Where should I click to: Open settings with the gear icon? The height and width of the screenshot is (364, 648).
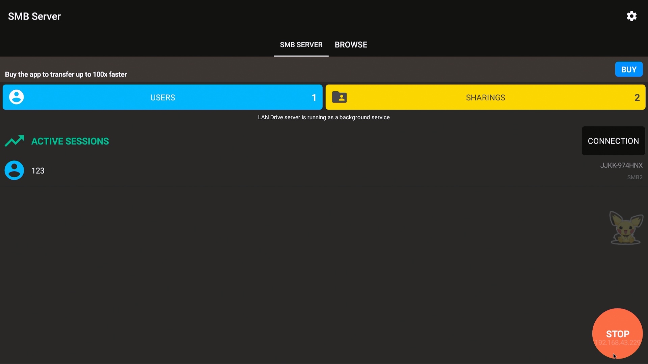(631, 16)
